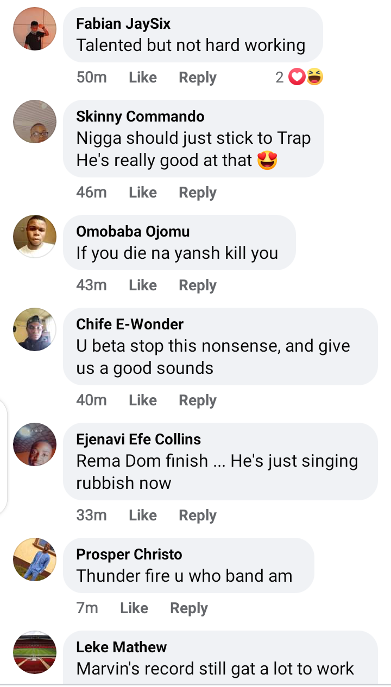Screen dimensions: 391x687
Task: Open Prosper Christo's profile photo
Action: click(x=35, y=559)
